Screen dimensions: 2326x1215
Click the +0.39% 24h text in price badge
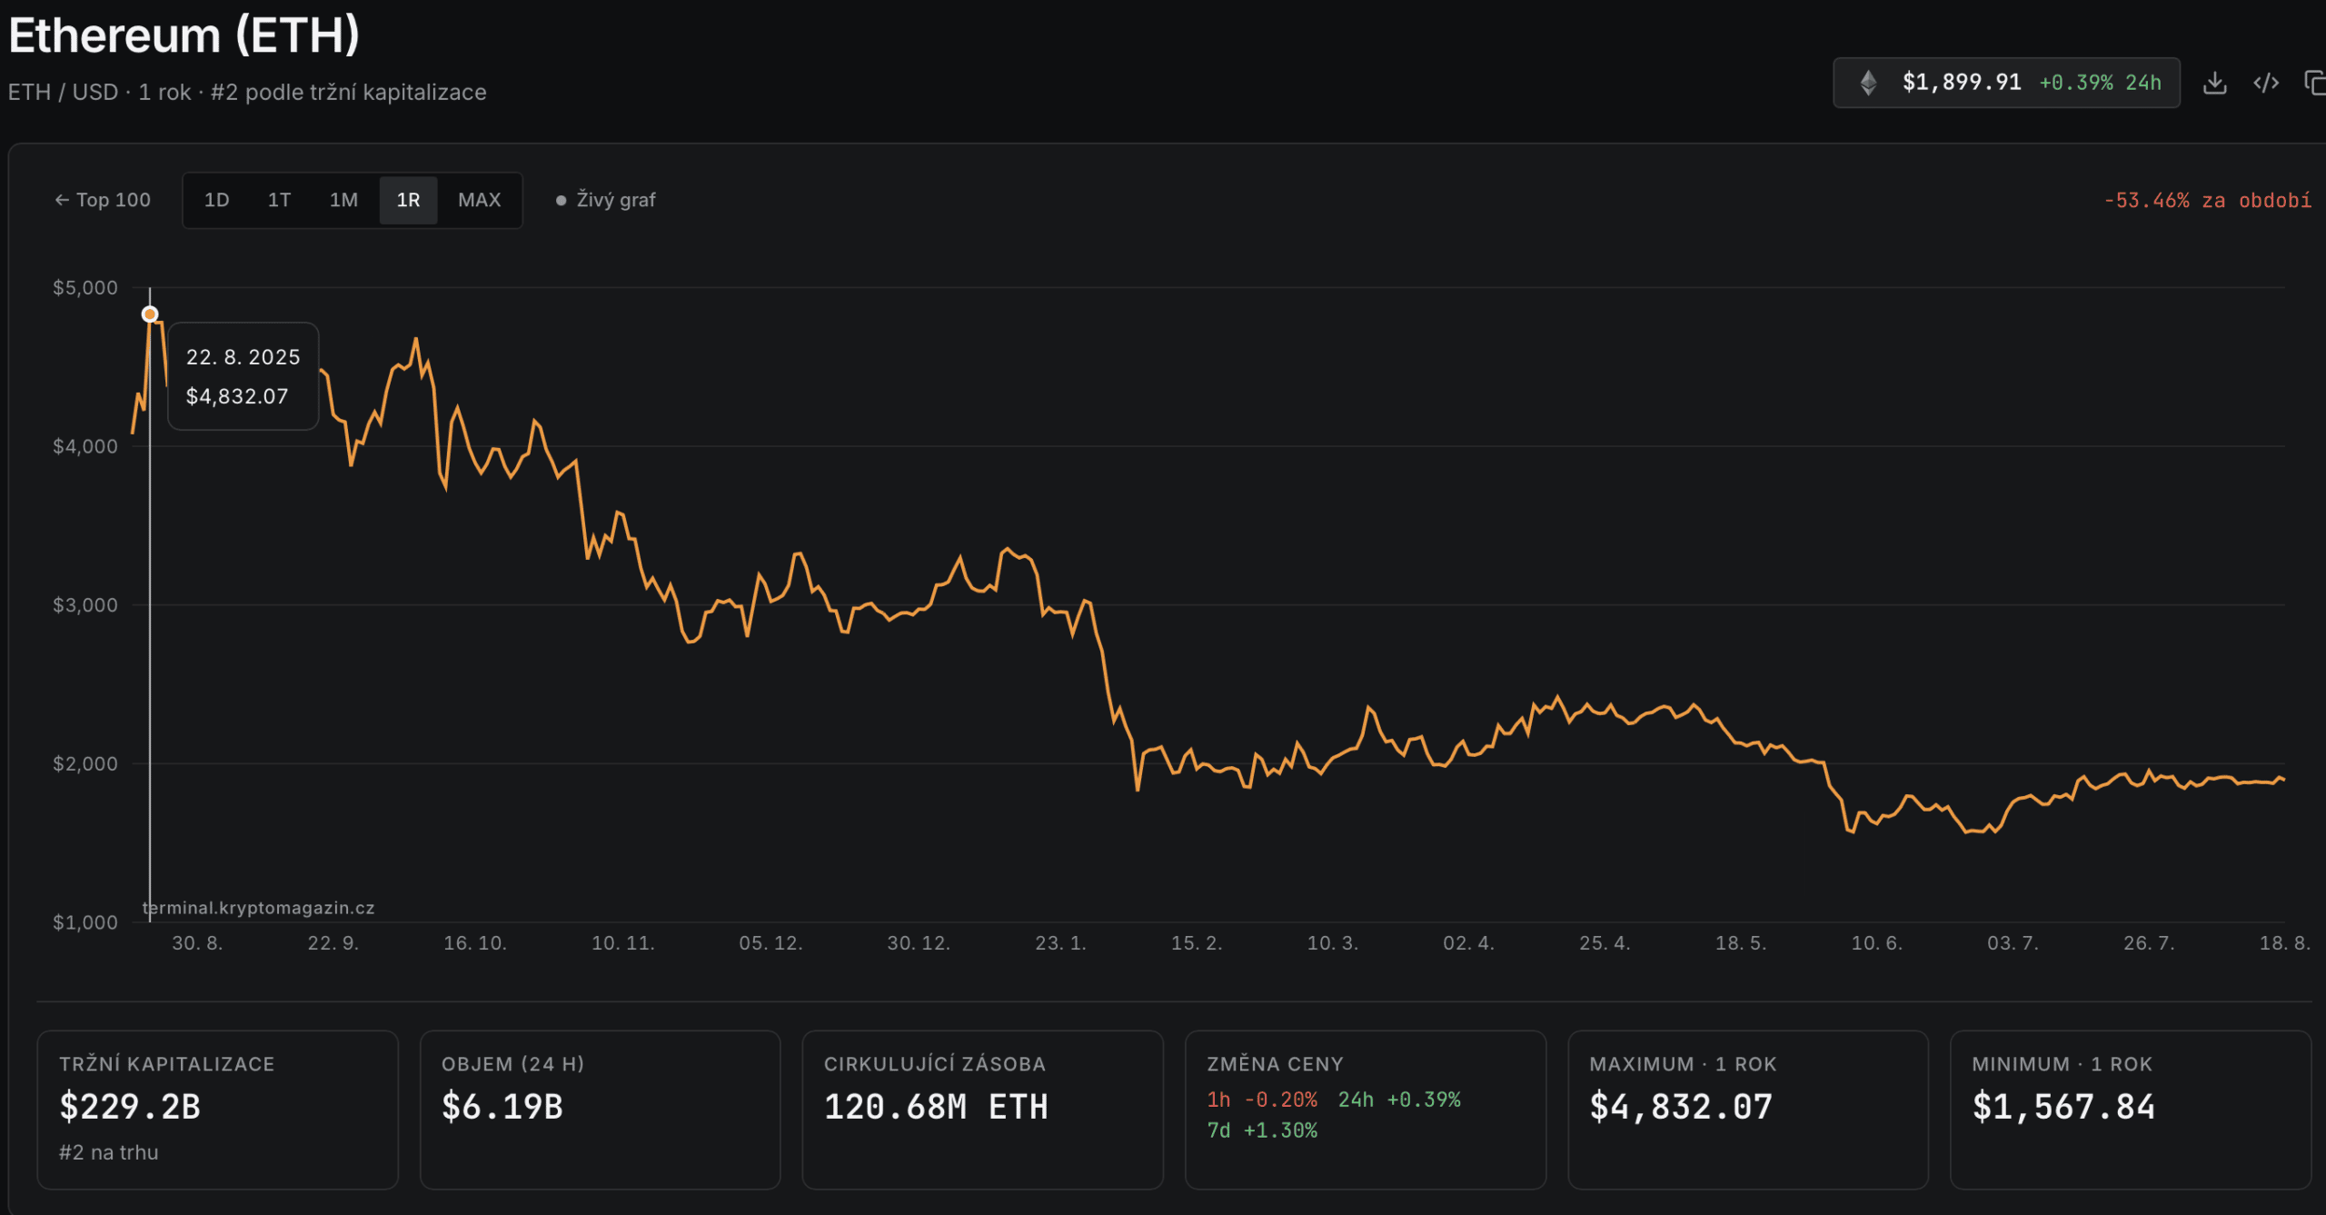[x=2100, y=83]
